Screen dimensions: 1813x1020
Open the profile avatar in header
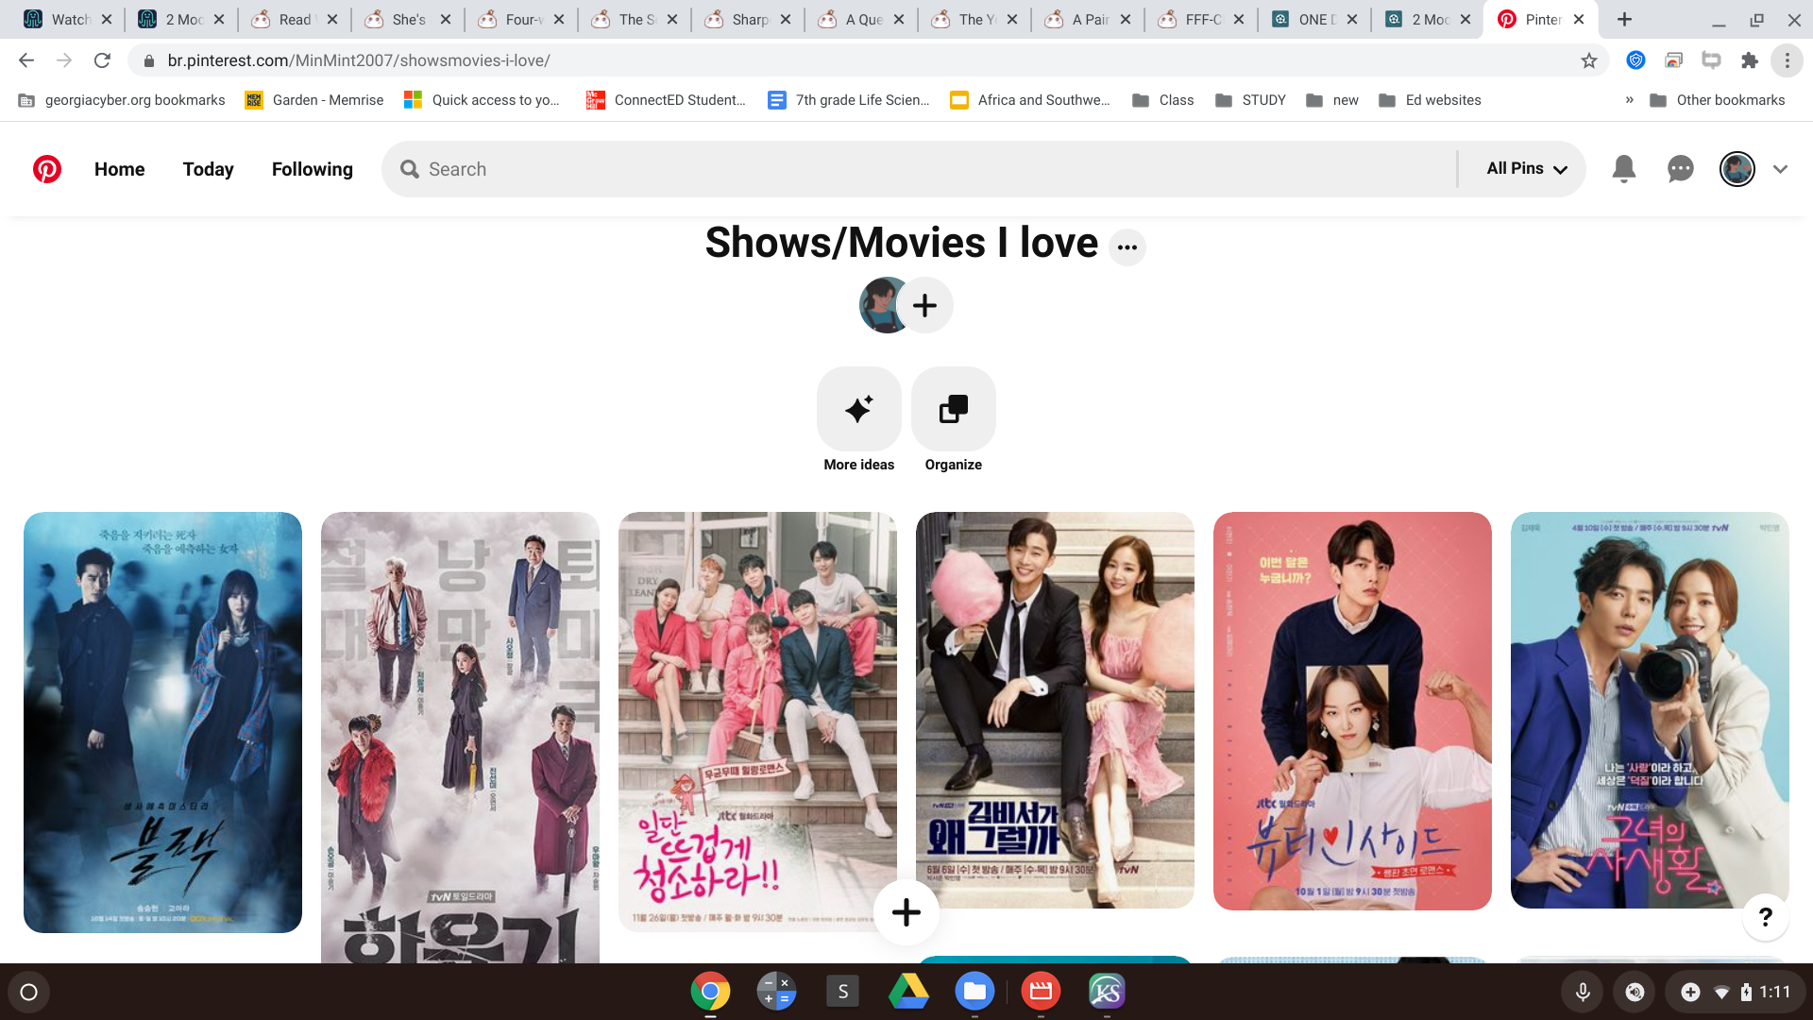click(1737, 169)
